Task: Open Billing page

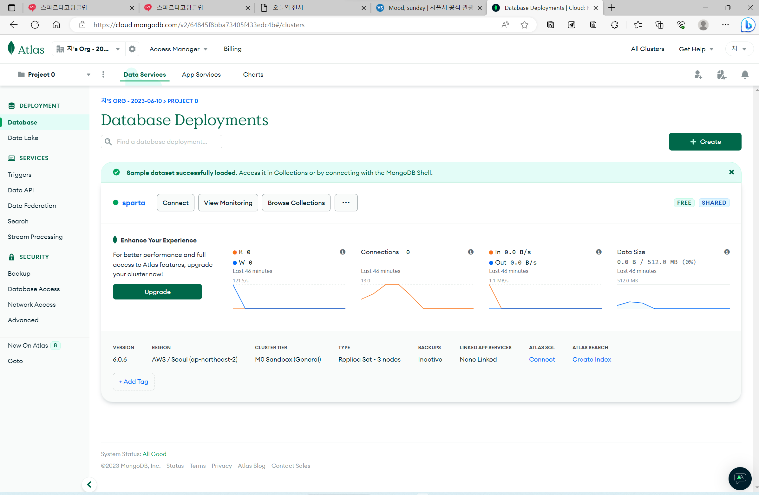Action: tap(232, 49)
